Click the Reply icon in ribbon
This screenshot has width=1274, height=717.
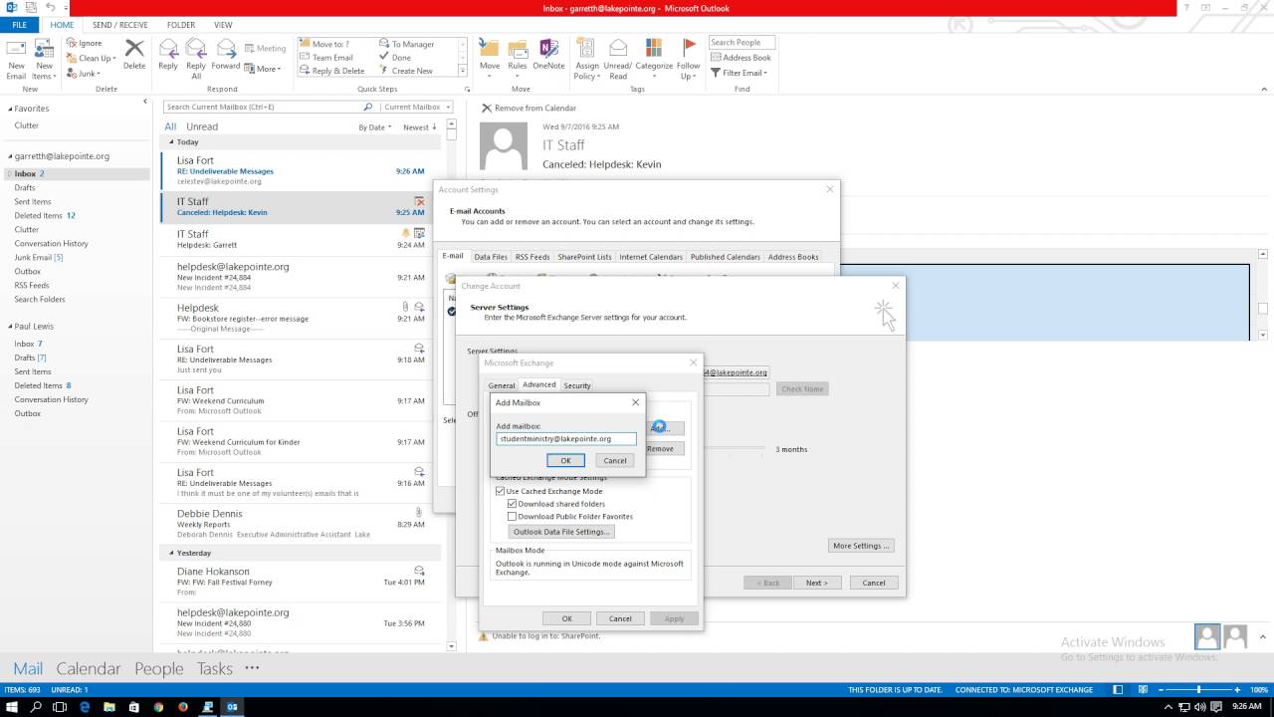coord(168,49)
